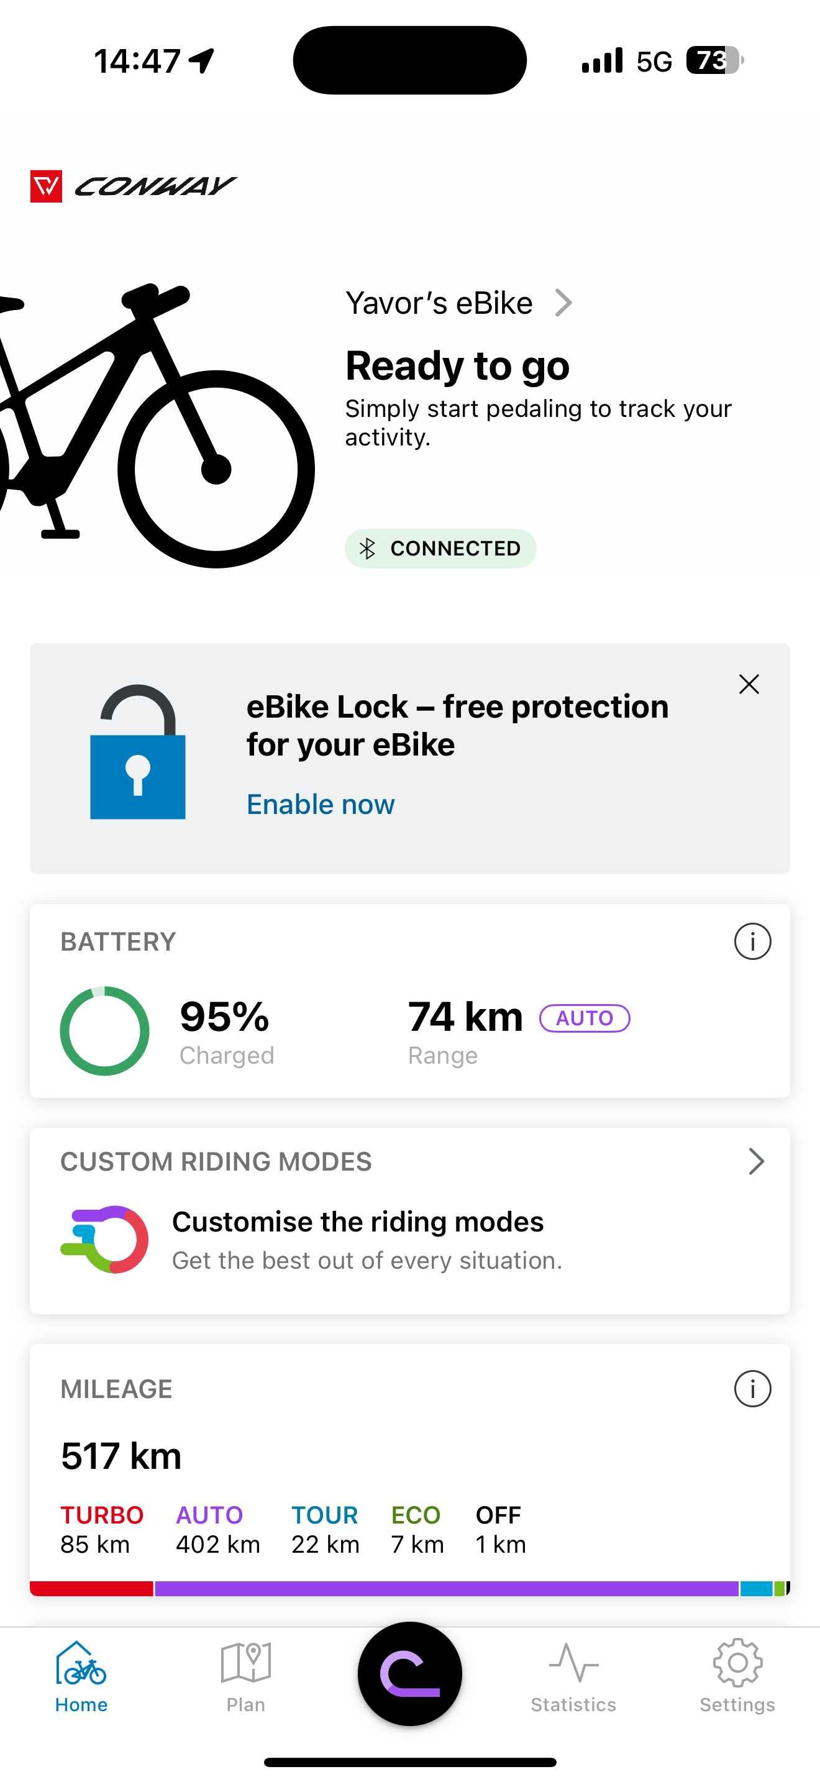Expand Yavor's eBike details chevron

click(x=564, y=303)
